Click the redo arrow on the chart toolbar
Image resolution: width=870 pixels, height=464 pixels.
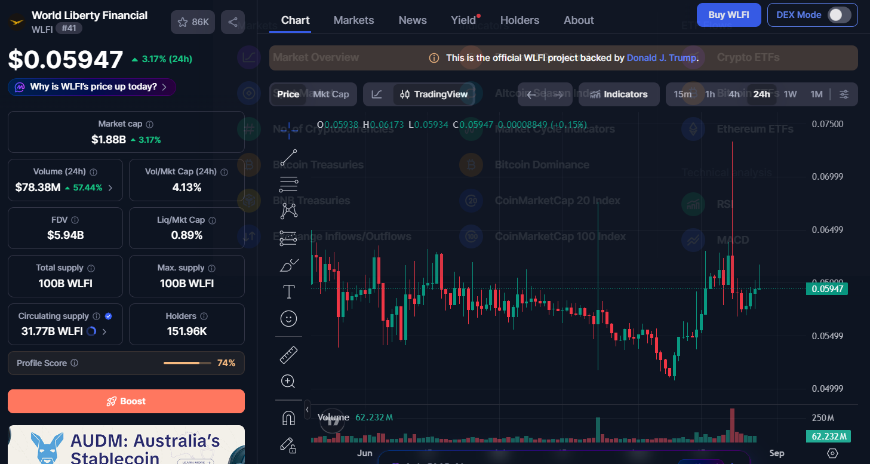[x=558, y=94]
